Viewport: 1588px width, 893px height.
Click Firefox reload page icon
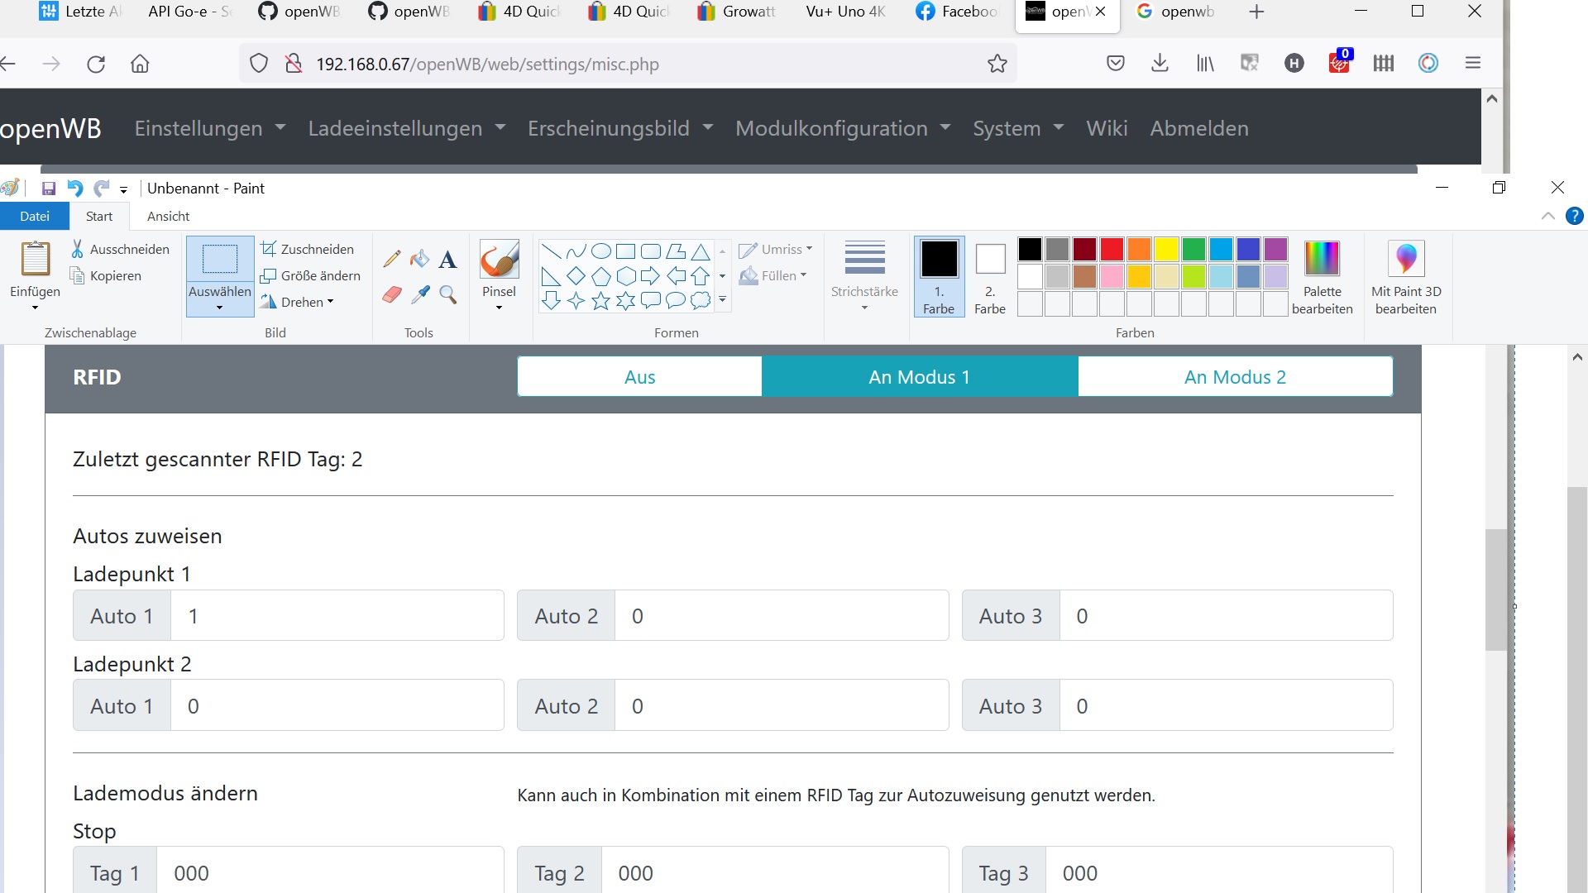coord(96,64)
